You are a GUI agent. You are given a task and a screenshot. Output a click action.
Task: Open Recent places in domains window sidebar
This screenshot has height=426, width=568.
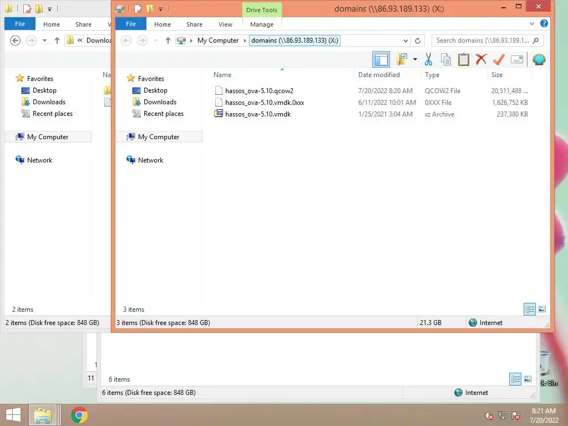[164, 113]
